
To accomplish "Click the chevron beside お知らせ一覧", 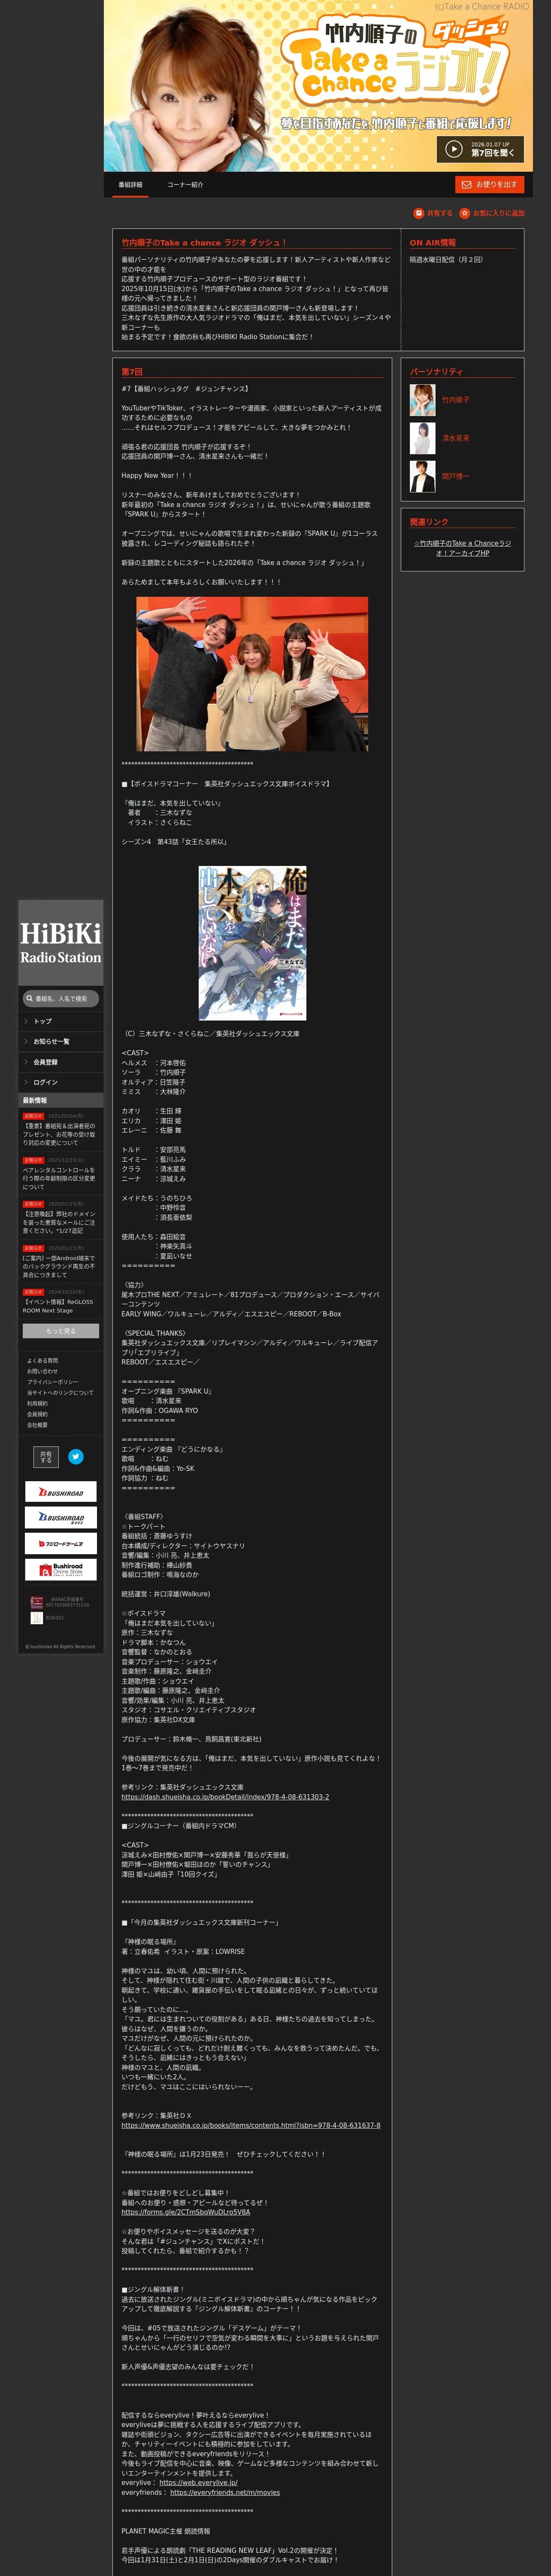I will coord(26,1041).
